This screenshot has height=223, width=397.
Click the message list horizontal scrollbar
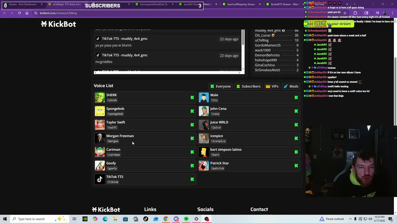click(x=167, y=72)
